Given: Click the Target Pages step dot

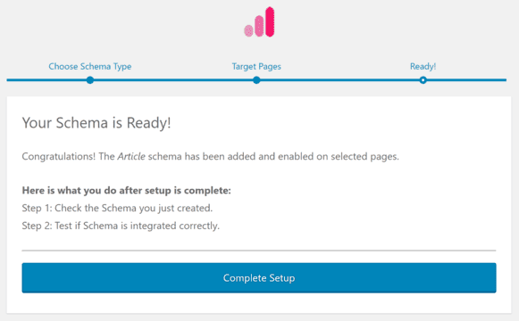Looking at the screenshot, I should 256,80.
